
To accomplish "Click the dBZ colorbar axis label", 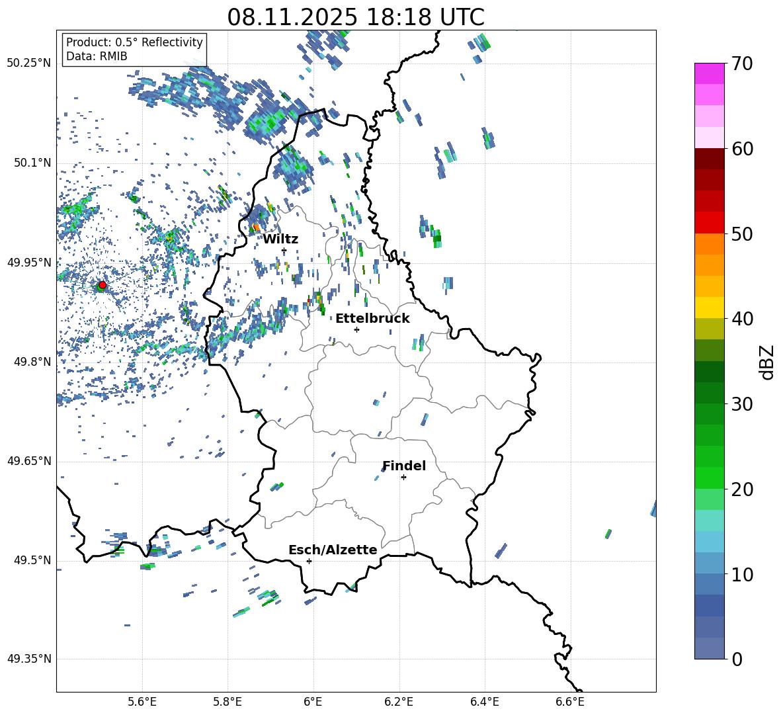I will 768,362.
